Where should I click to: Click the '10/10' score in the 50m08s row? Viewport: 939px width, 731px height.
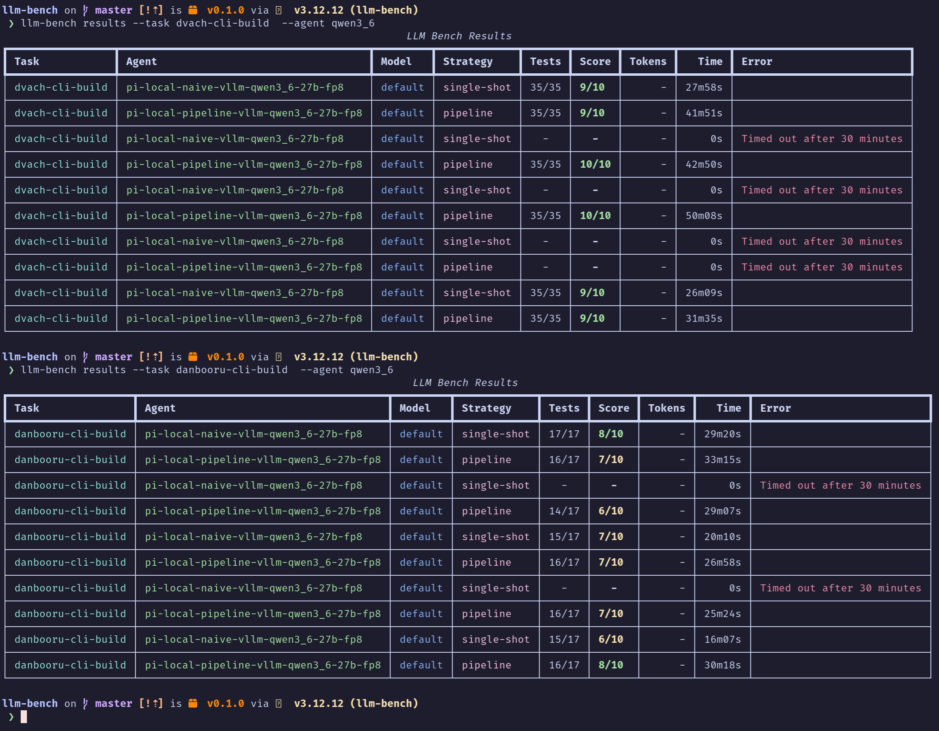595,216
